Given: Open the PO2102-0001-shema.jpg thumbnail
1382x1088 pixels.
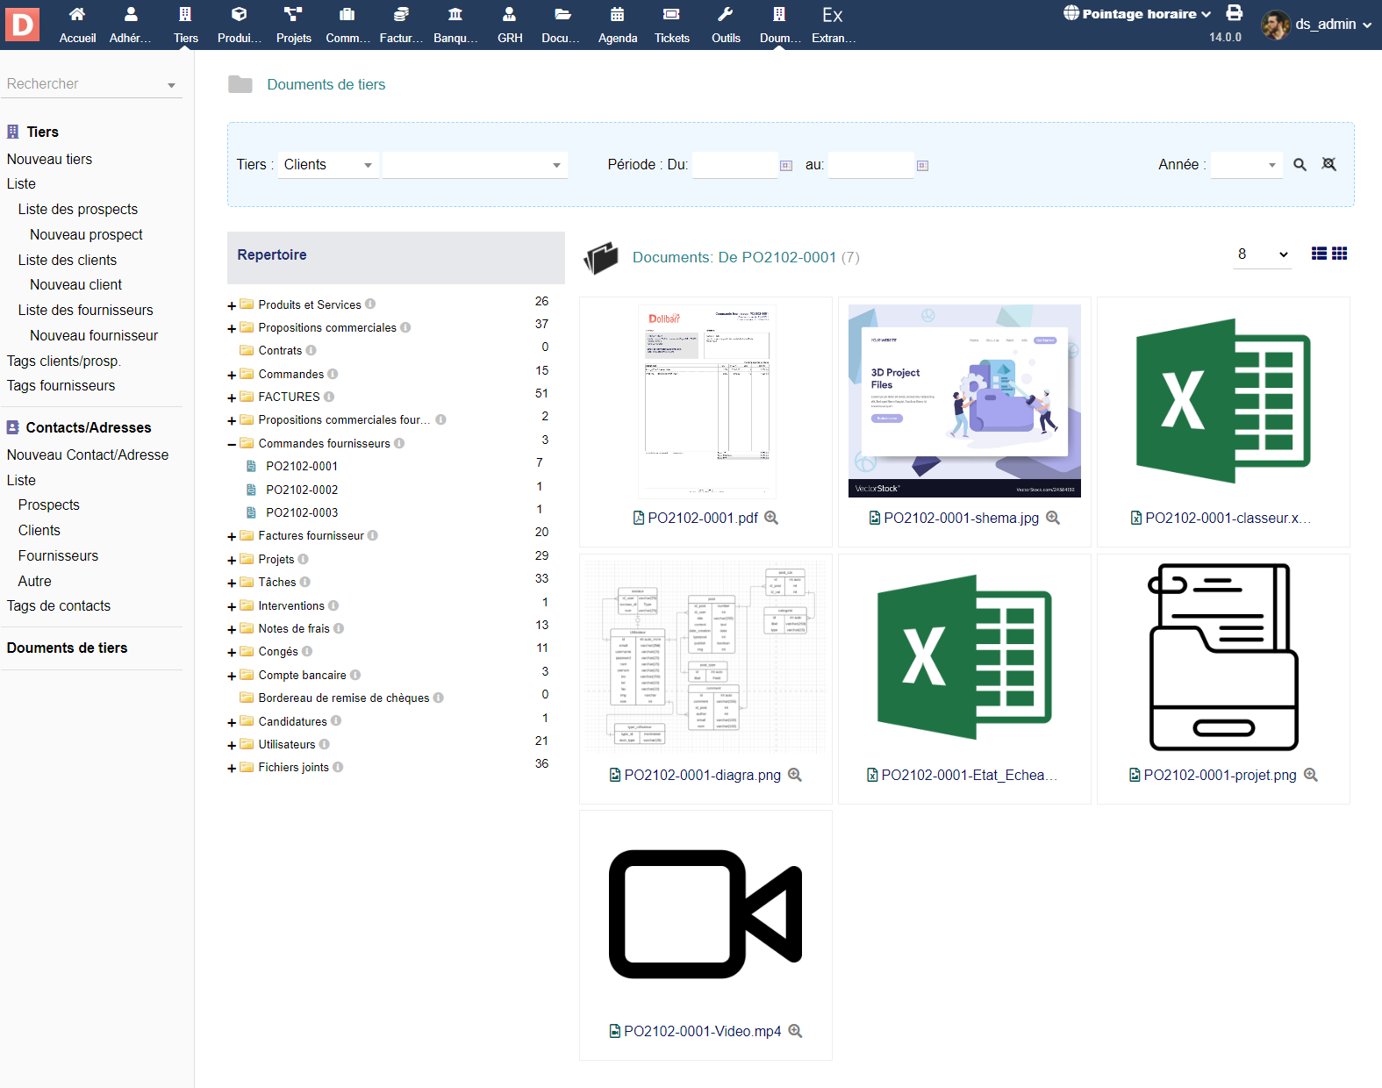Looking at the screenshot, I should pyautogui.click(x=964, y=401).
